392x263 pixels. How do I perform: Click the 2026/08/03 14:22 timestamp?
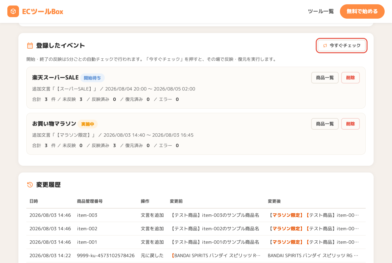click(50, 256)
